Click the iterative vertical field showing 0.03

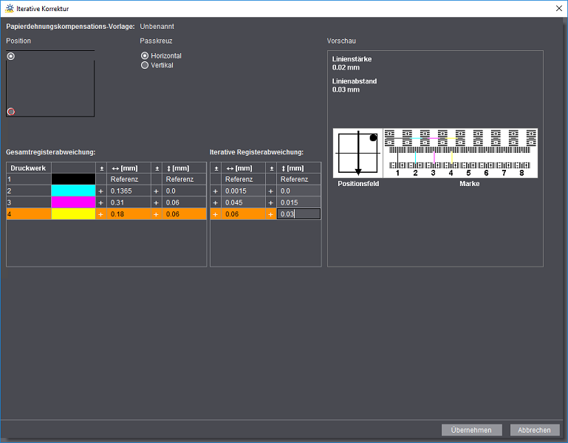click(x=298, y=214)
